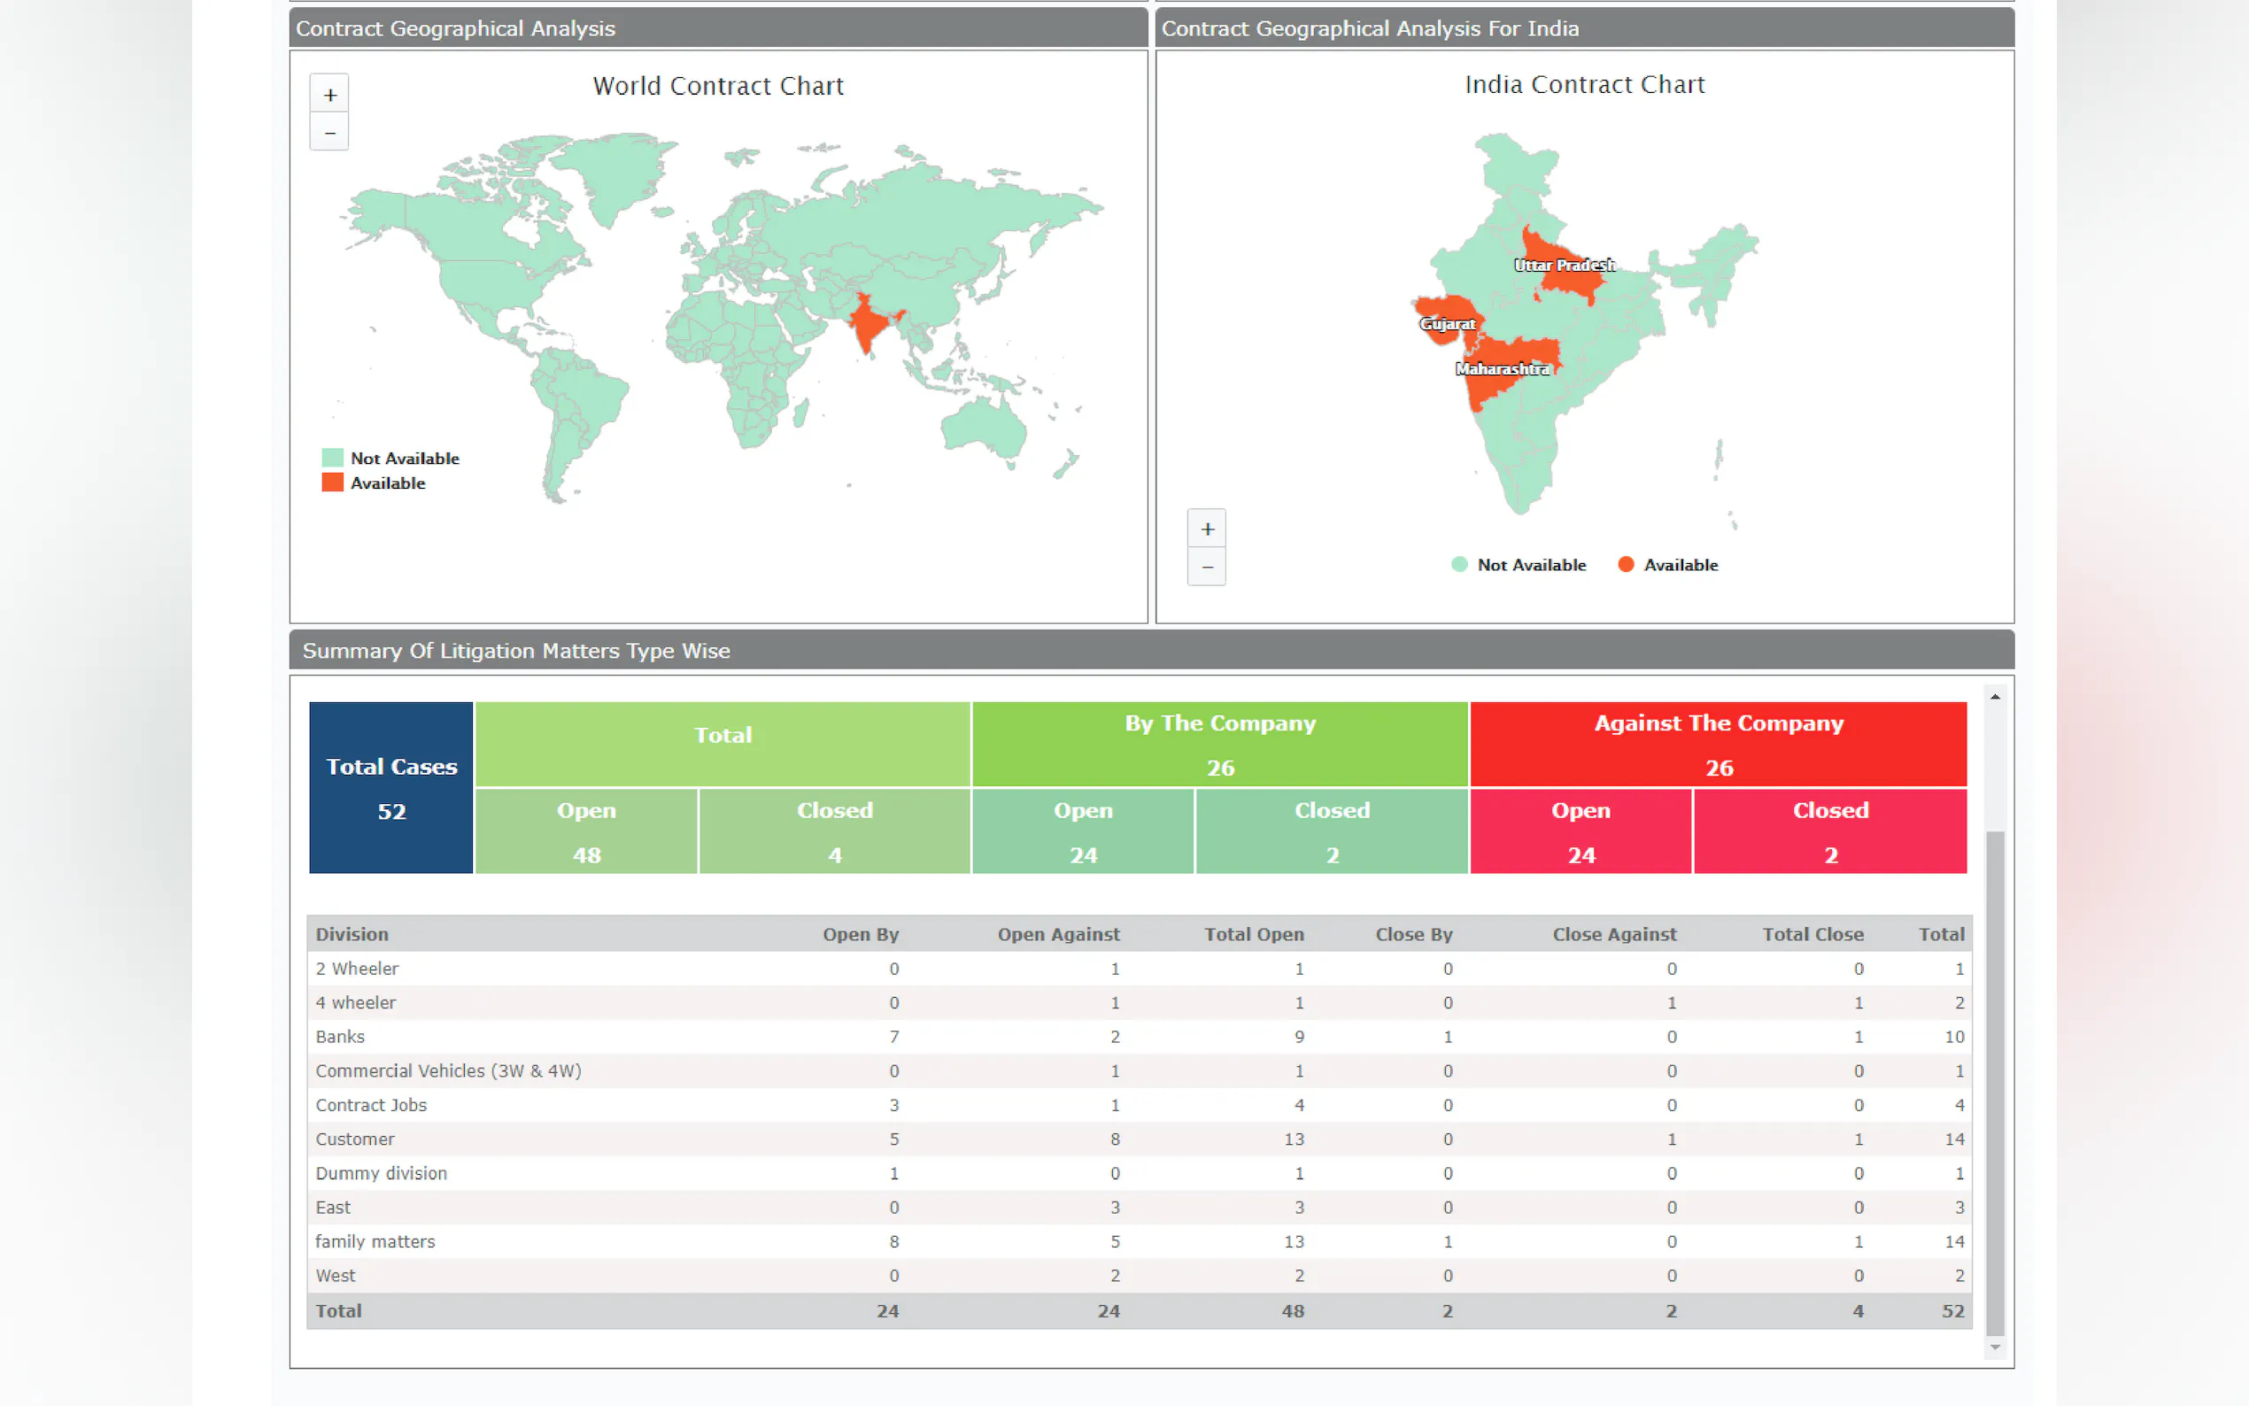The height and width of the screenshot is (1406, 2249).
Task: Open Total Cases 52 tile
Action: click(x=390, y=788)
